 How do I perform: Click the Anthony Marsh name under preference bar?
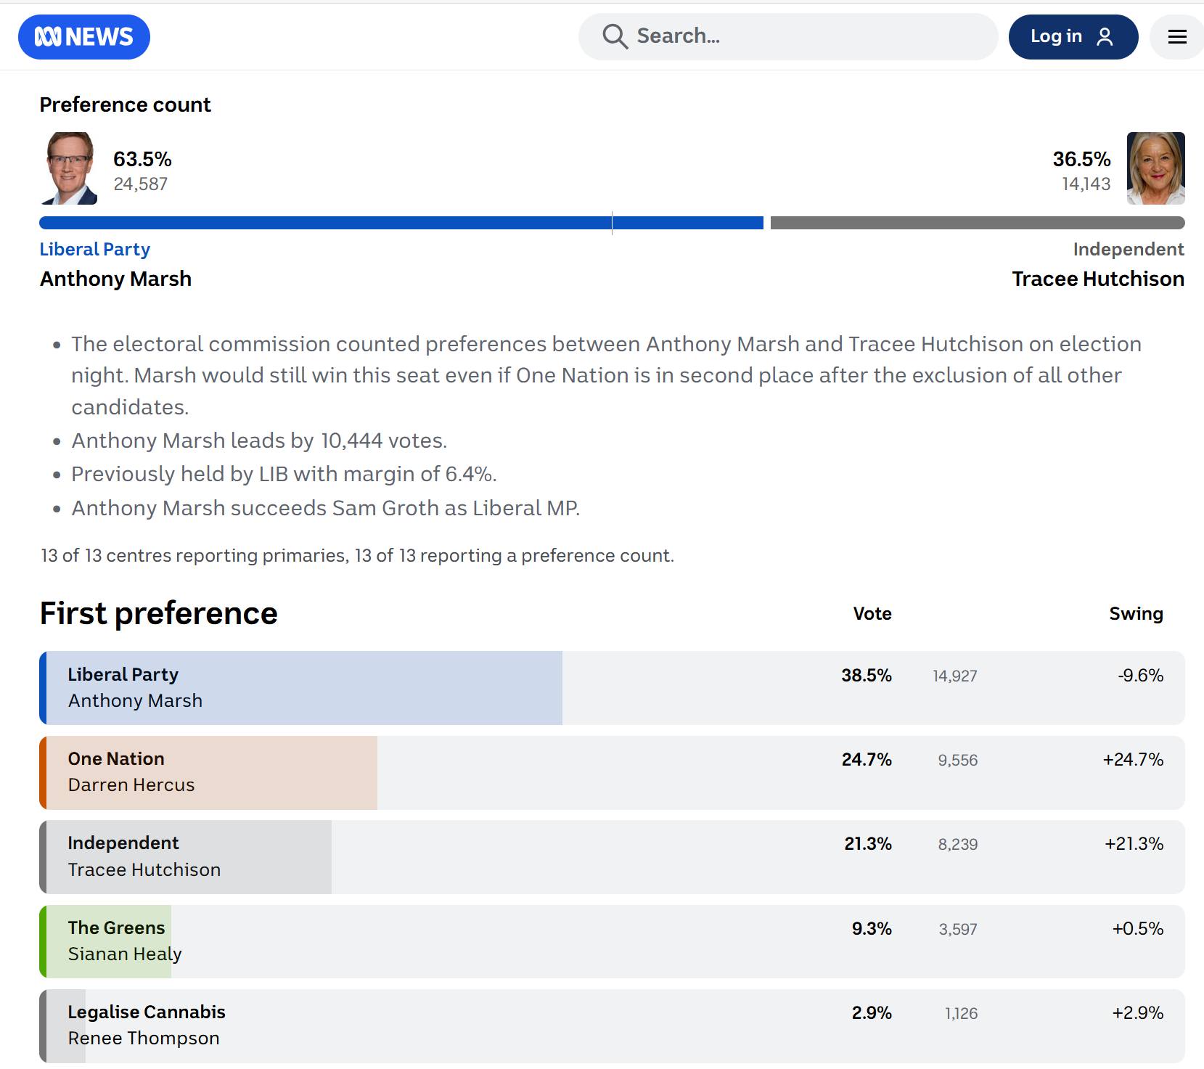115,279
